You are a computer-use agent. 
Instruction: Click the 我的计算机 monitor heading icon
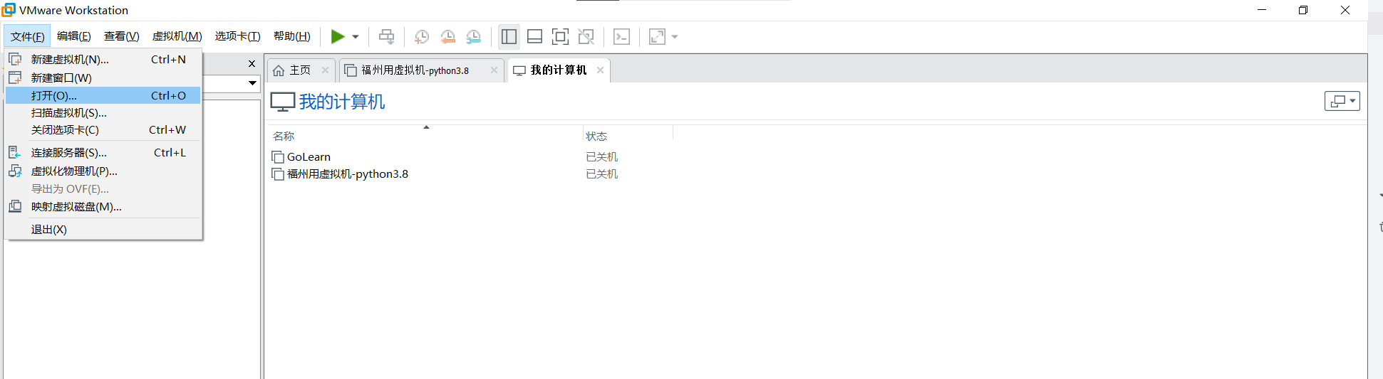(x=283, y=102)
